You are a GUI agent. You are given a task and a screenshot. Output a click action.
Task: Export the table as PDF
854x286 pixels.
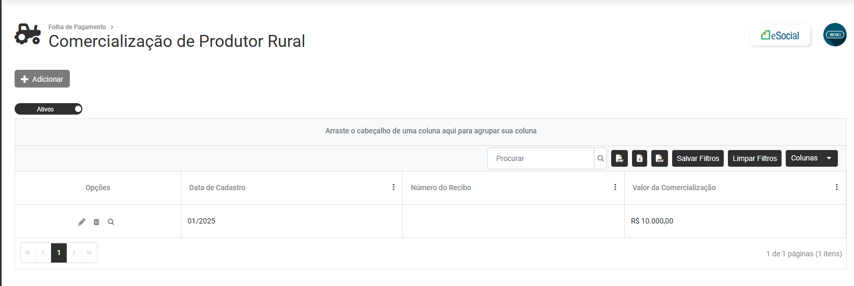coord(619,158)
